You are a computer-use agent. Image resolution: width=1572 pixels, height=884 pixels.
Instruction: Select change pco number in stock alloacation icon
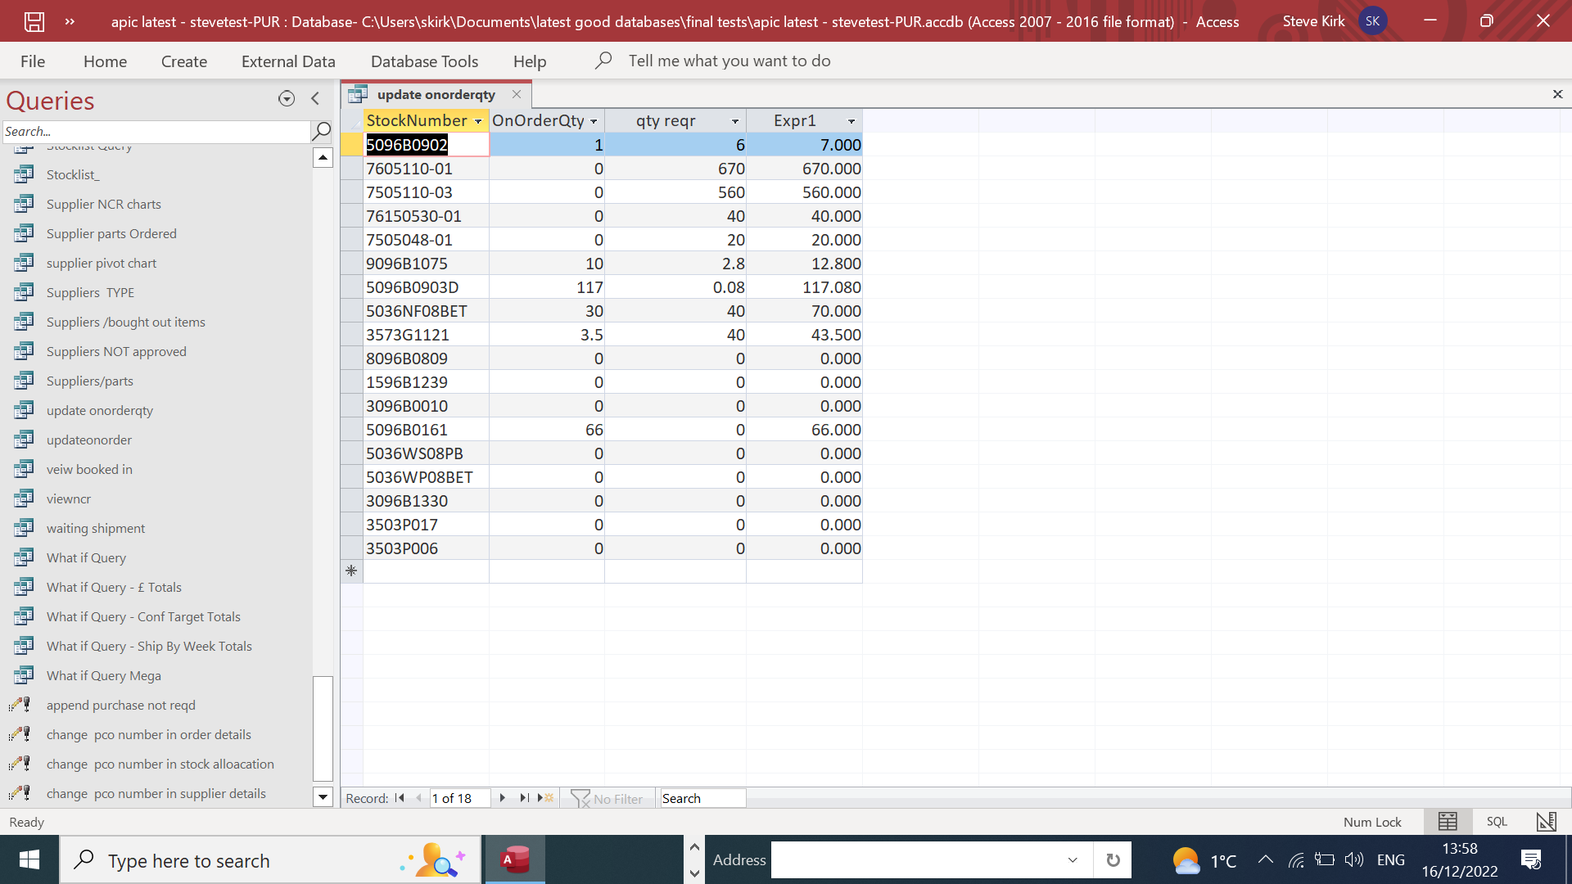[x=20, y=764]
